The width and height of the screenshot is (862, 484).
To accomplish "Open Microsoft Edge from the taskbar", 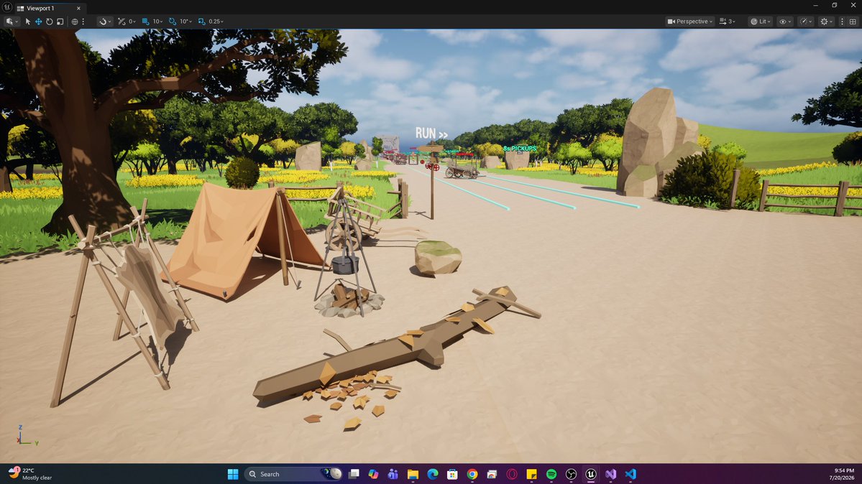I will pos(433,474).
